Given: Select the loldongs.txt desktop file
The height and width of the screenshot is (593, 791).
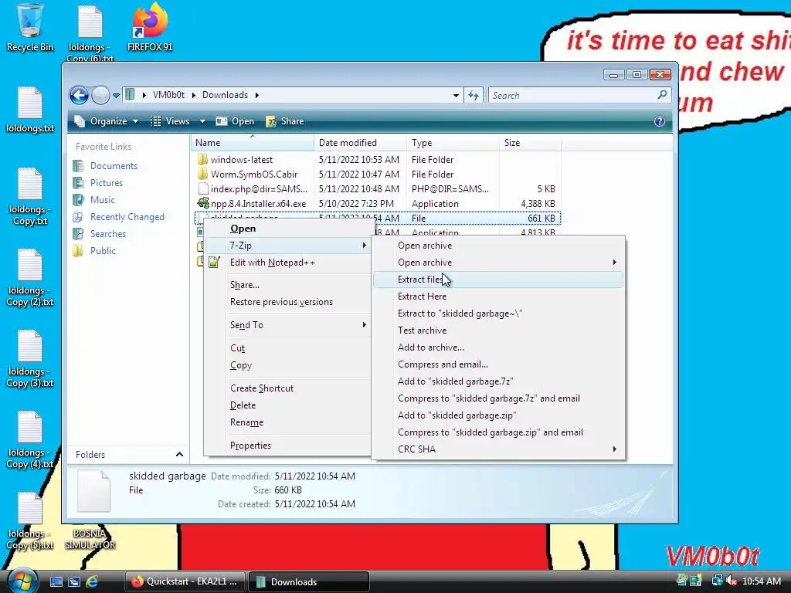Looking at the screenshot, I should [x=30, y=110].
